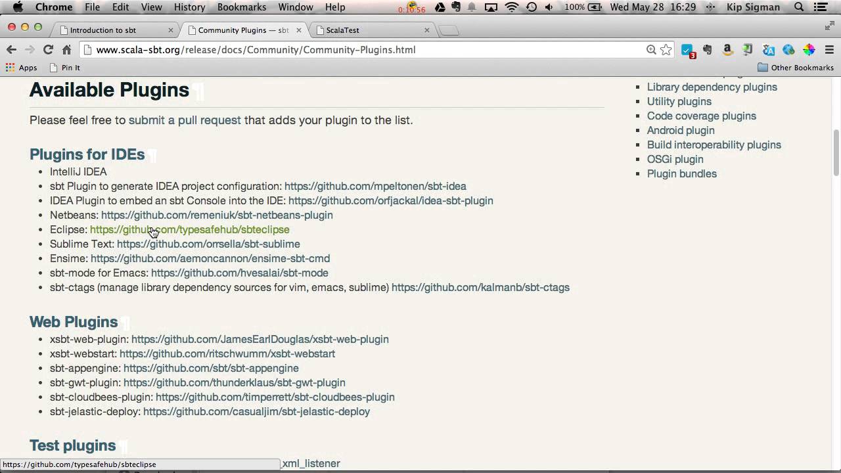Open the Apple menu
Image resolution: width=841 pixels, height=473 pixels.
click(18, 7)
